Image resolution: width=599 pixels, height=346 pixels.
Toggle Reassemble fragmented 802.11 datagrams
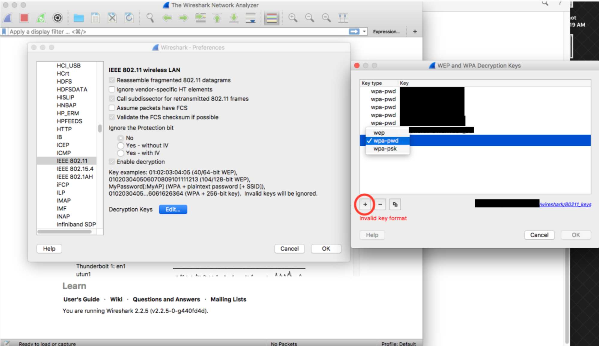[112, 80]
